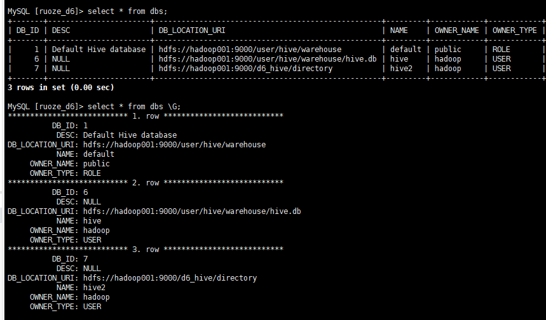This screenshot has height=320, width=546.
Task: Click "hive2" in the table NAME column
Action: point(401,68)
